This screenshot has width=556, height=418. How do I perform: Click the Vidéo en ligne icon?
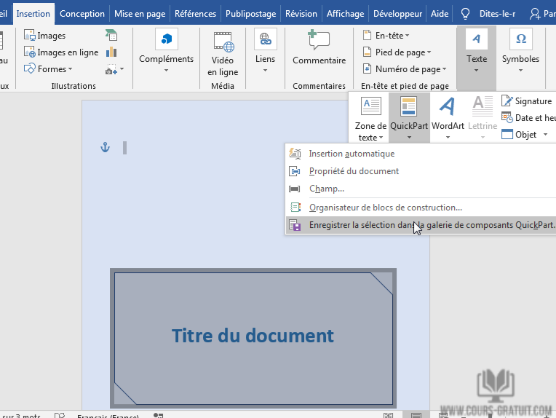(223, 42)
